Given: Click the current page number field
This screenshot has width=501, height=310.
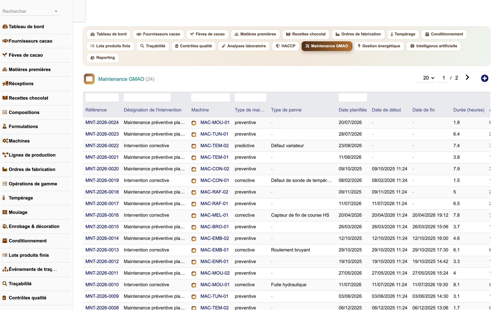Looking at the screenshot, I should pyautogui.click(x=444, y=78).
